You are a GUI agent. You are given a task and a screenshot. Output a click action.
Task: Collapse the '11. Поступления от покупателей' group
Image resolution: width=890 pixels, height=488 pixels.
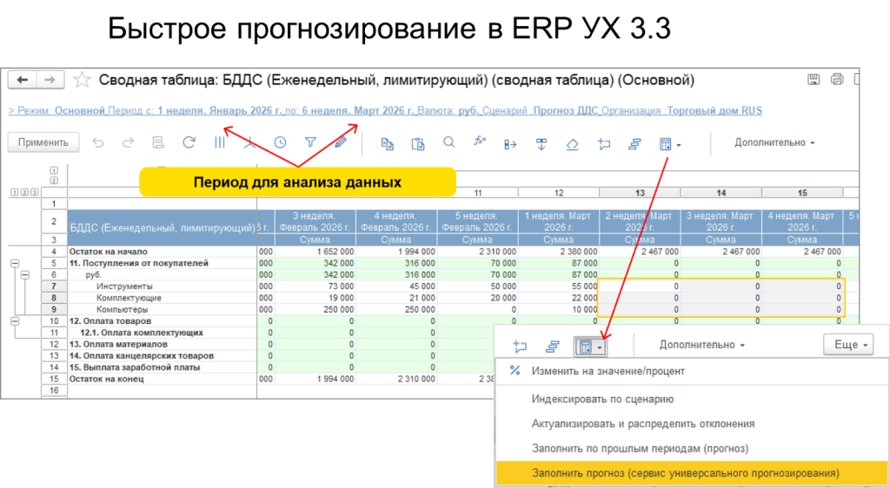click(14, 262)
